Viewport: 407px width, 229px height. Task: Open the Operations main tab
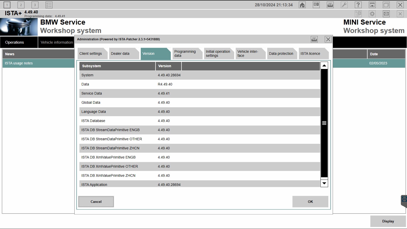(x=19, y=42)
